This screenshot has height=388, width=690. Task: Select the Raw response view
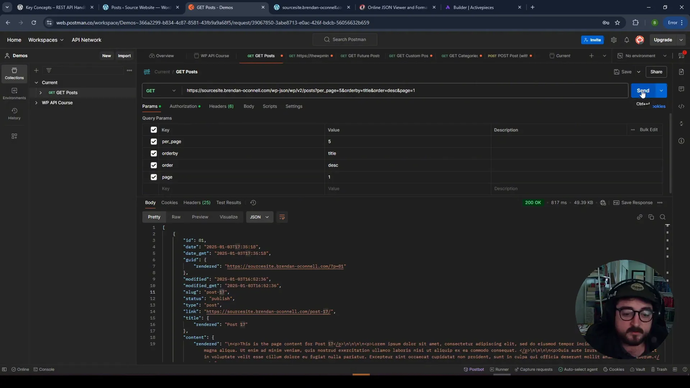176,217
